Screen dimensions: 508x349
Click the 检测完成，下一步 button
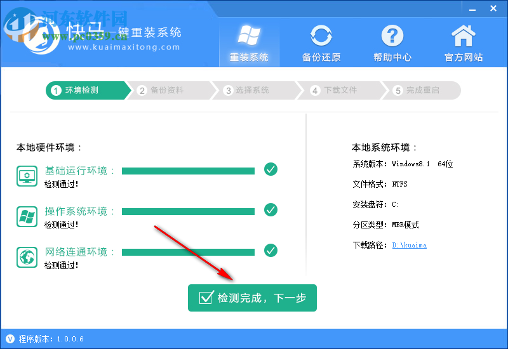tap(252, 298)
